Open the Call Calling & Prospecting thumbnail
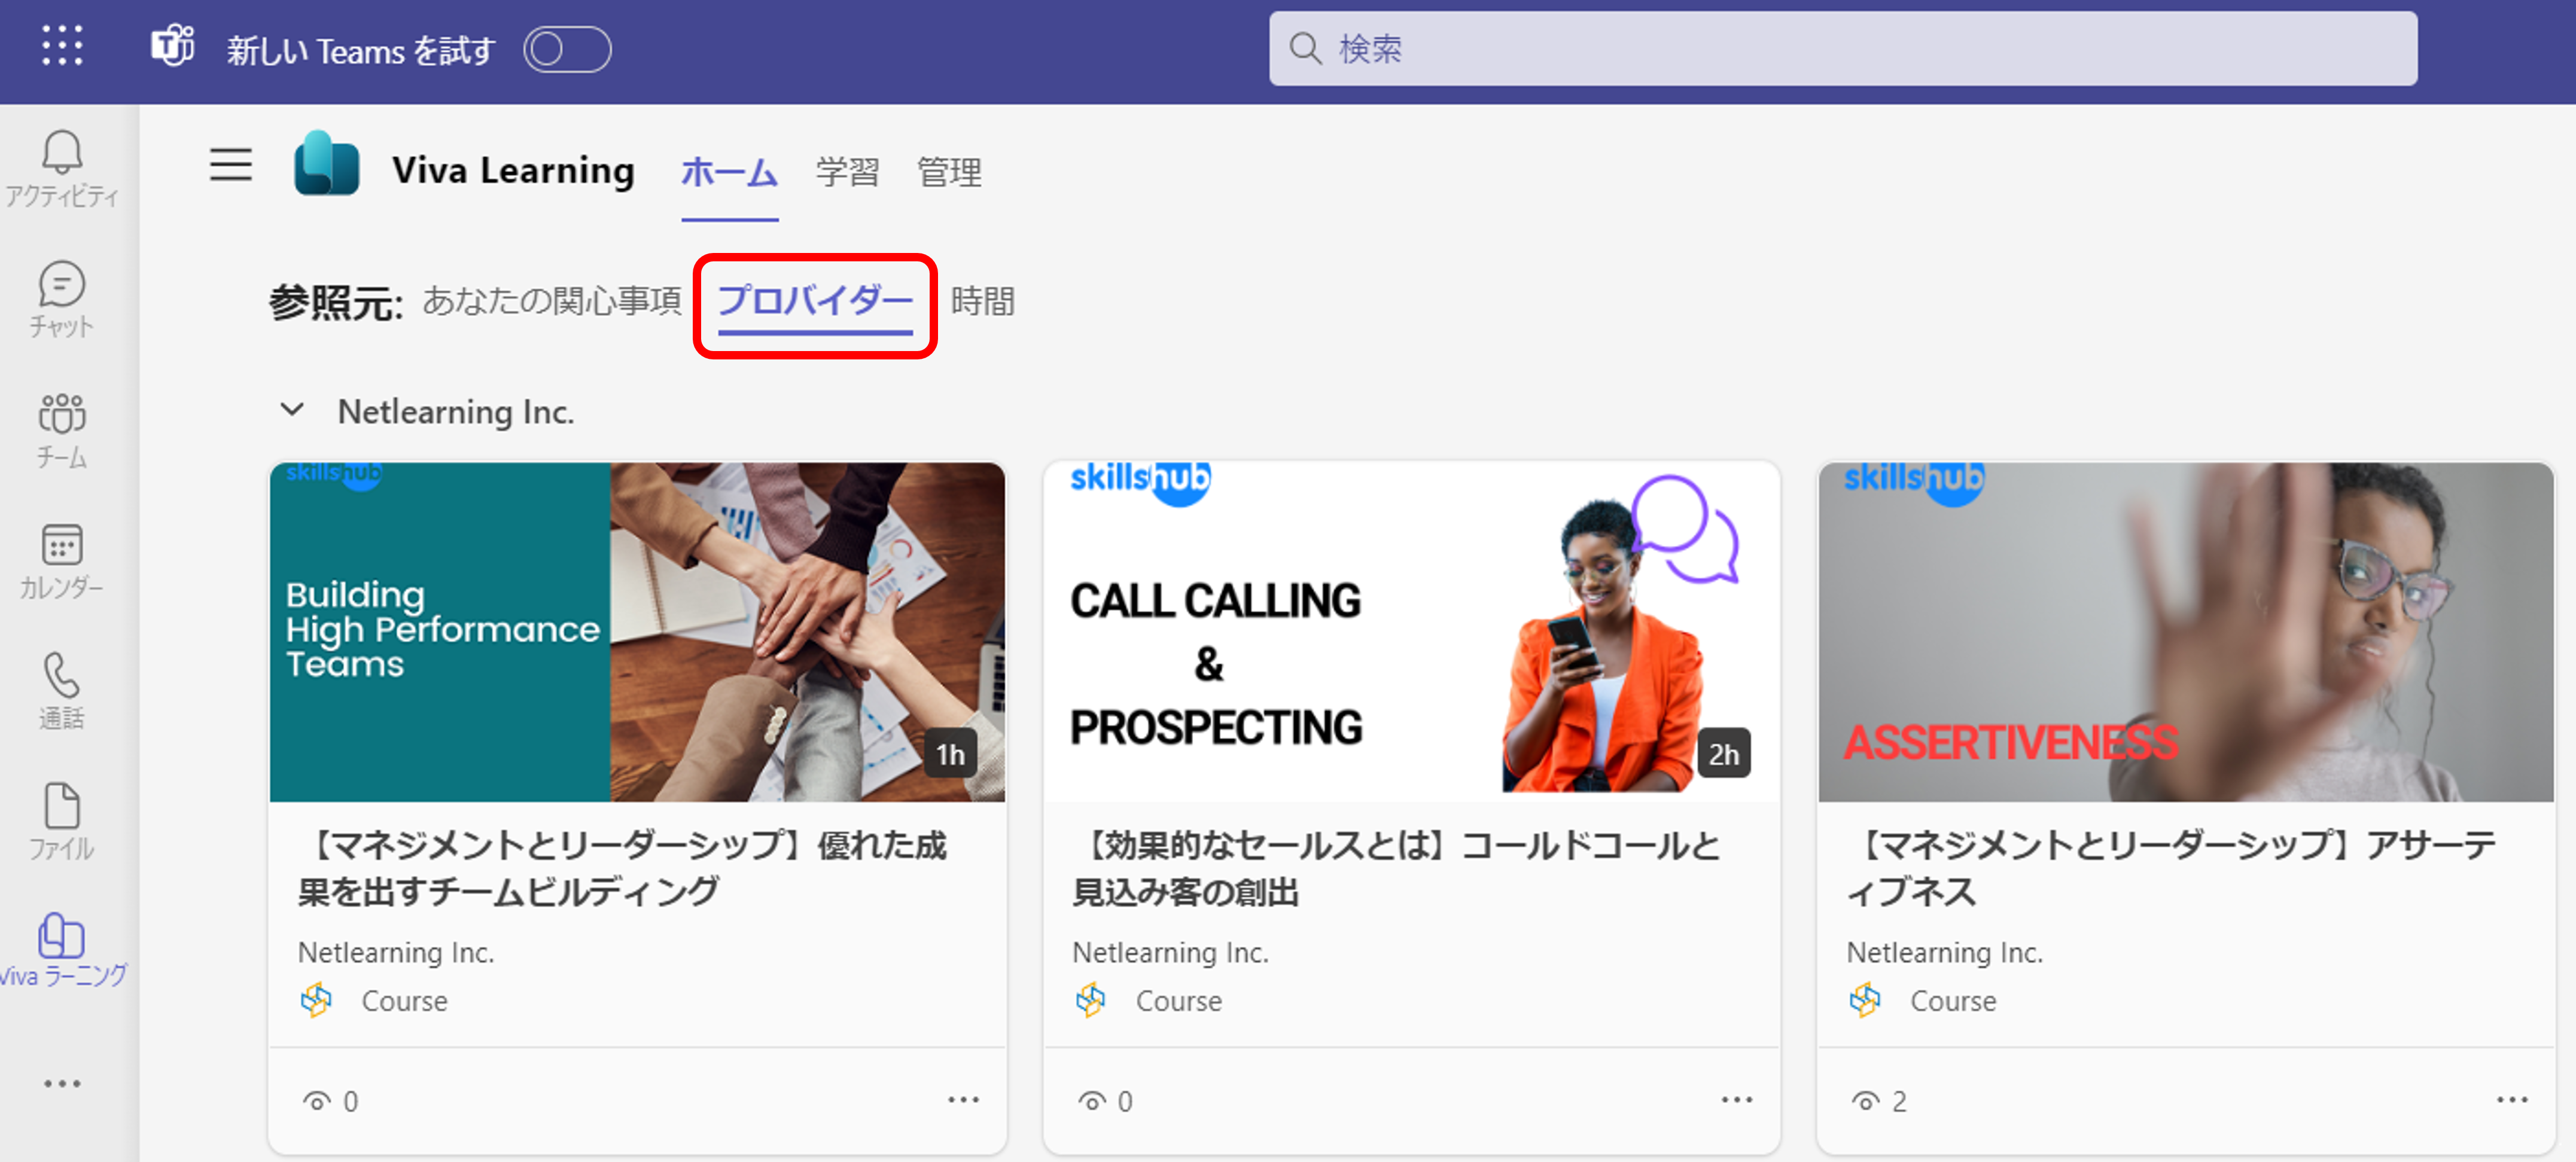 (1411, 631)
